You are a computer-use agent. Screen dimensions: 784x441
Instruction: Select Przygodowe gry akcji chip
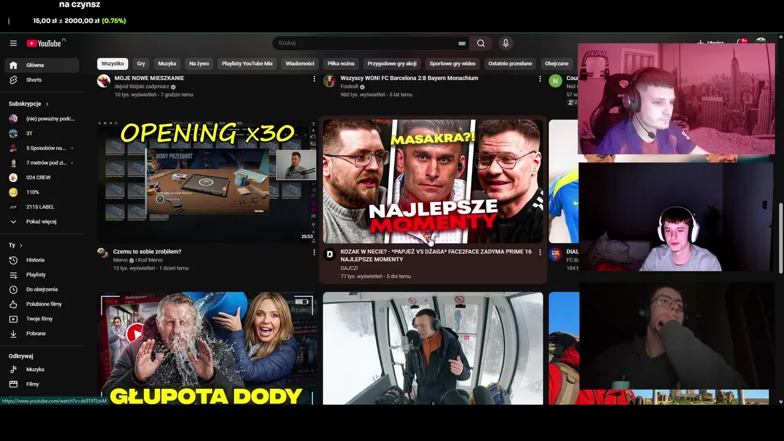click(x=392, y=64)
